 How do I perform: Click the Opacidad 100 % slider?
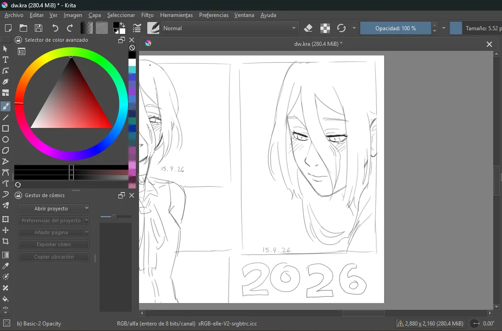tap(396, 28)
